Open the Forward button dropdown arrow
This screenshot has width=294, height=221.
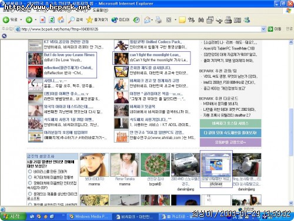pyautogui.click(x=35, y=19)
